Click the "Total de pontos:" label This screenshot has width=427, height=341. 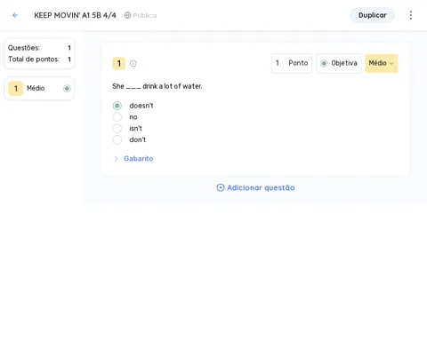(34, 59)
